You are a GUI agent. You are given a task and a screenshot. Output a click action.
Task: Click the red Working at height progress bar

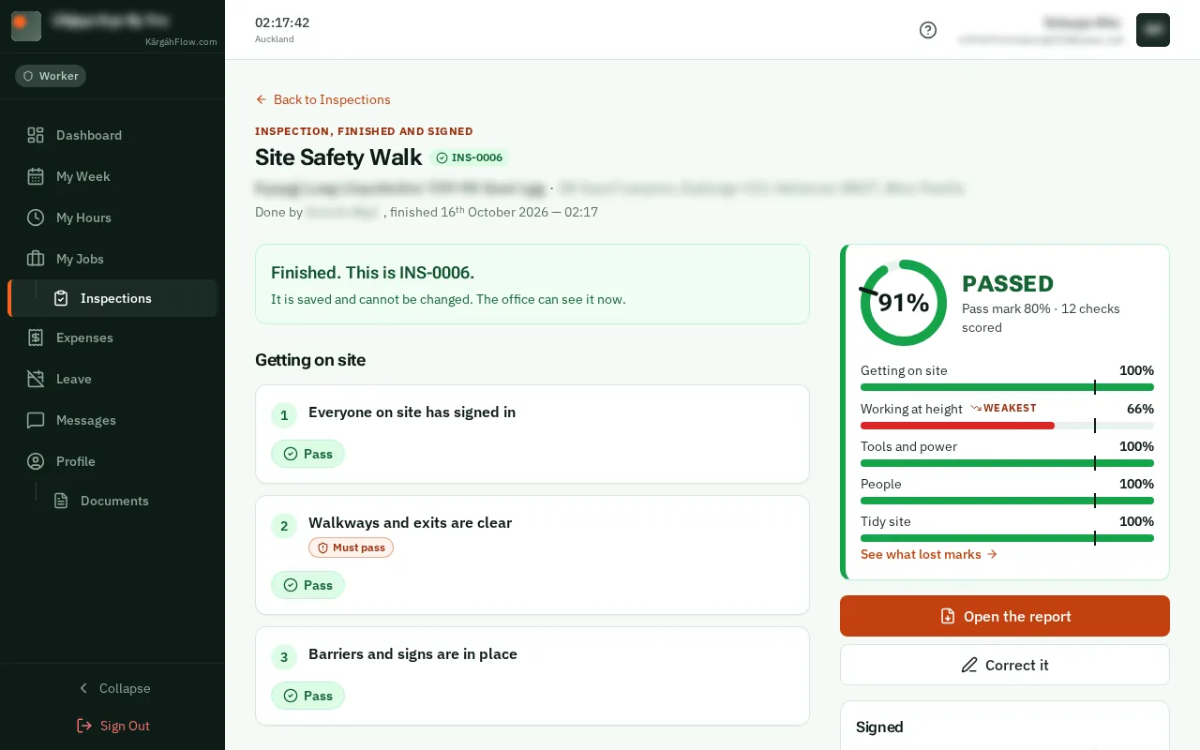tap(957, 426)
